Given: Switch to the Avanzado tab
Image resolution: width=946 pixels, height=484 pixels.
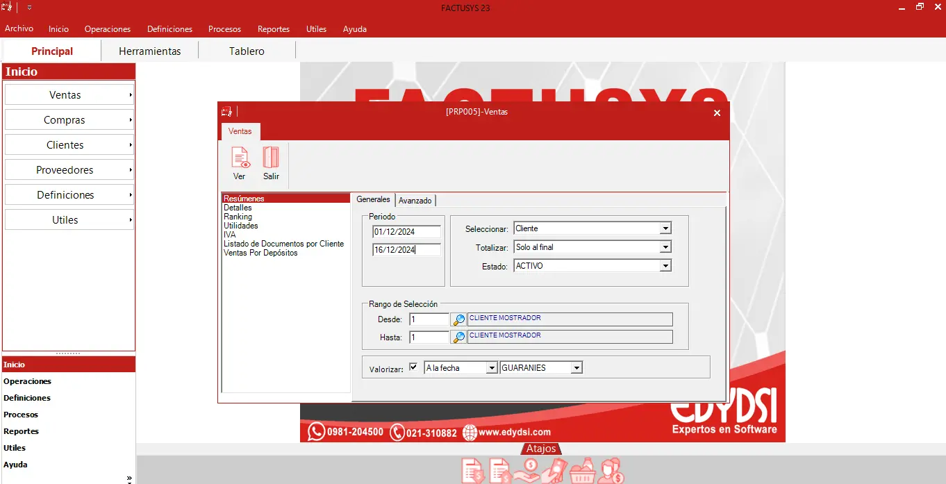Looking at the screenshot, I should pos(415,201).
